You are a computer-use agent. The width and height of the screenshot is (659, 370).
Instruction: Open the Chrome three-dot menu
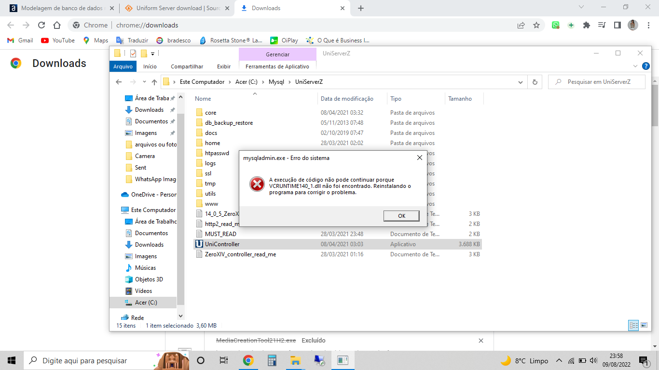648,25
